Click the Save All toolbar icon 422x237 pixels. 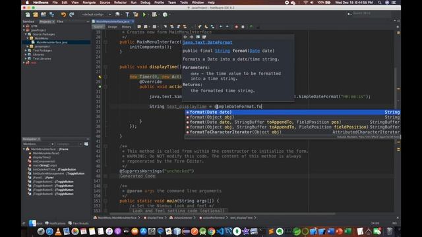[51, 14]
